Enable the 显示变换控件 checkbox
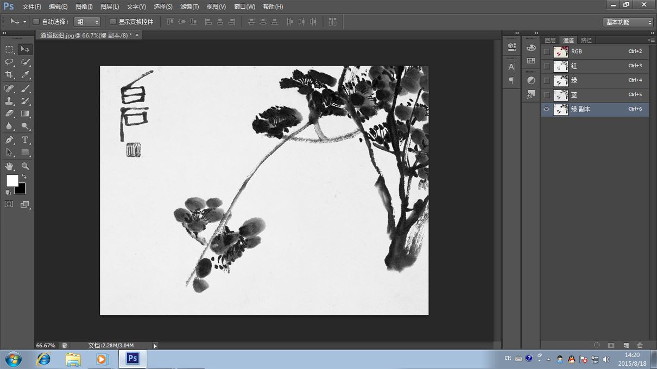 point(113,22)
